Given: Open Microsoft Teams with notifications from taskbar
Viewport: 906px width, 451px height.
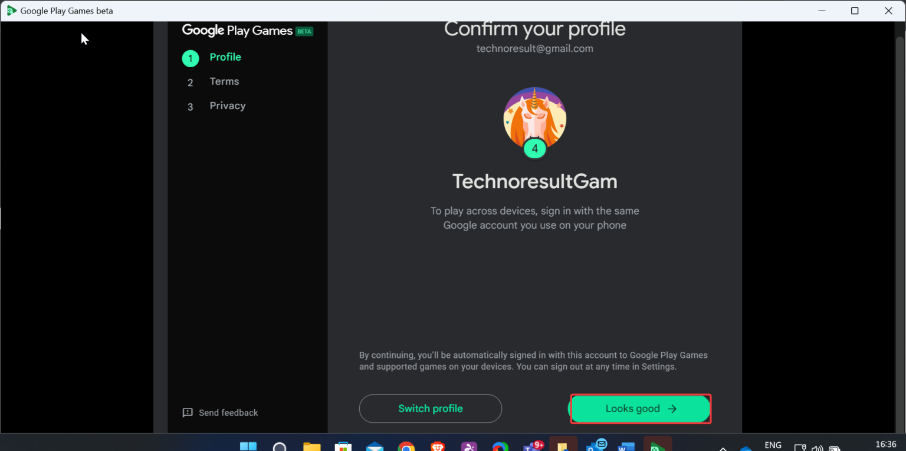Looking at the screenshot, I should (531, 445).
